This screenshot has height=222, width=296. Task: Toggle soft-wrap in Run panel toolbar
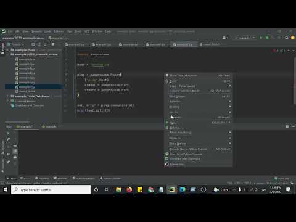[15, 146]
